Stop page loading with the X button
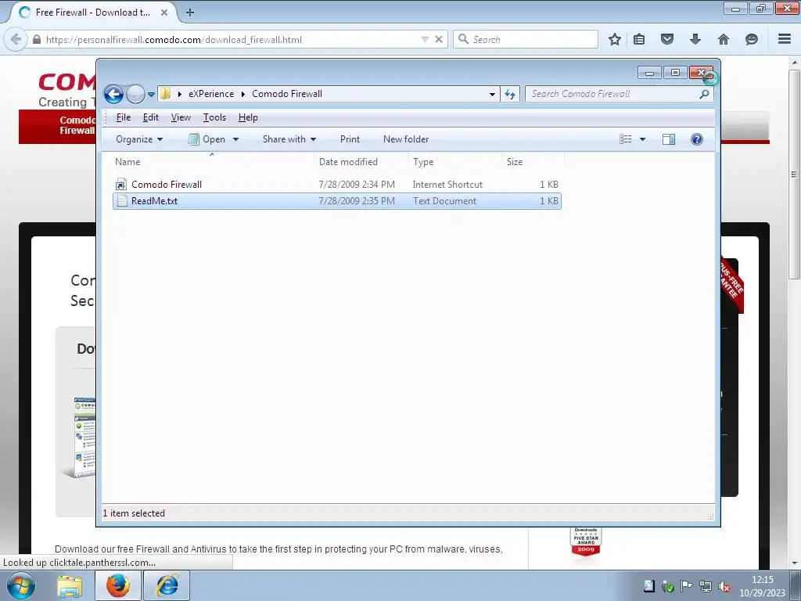 point(439,39)
